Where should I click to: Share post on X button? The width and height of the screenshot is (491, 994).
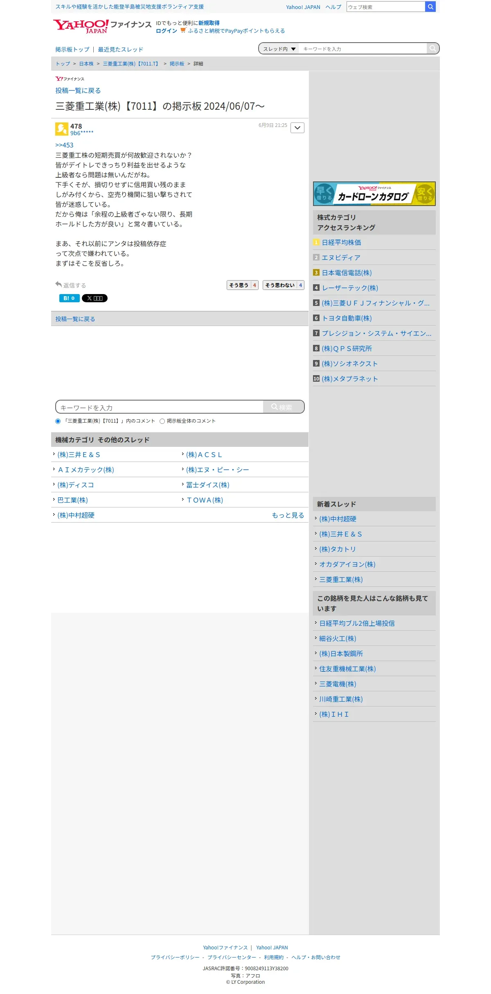click(x=95, y=298)
